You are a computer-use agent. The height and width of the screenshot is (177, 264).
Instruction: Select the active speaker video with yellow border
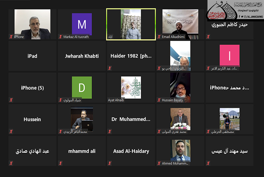[x=131, y=24]
